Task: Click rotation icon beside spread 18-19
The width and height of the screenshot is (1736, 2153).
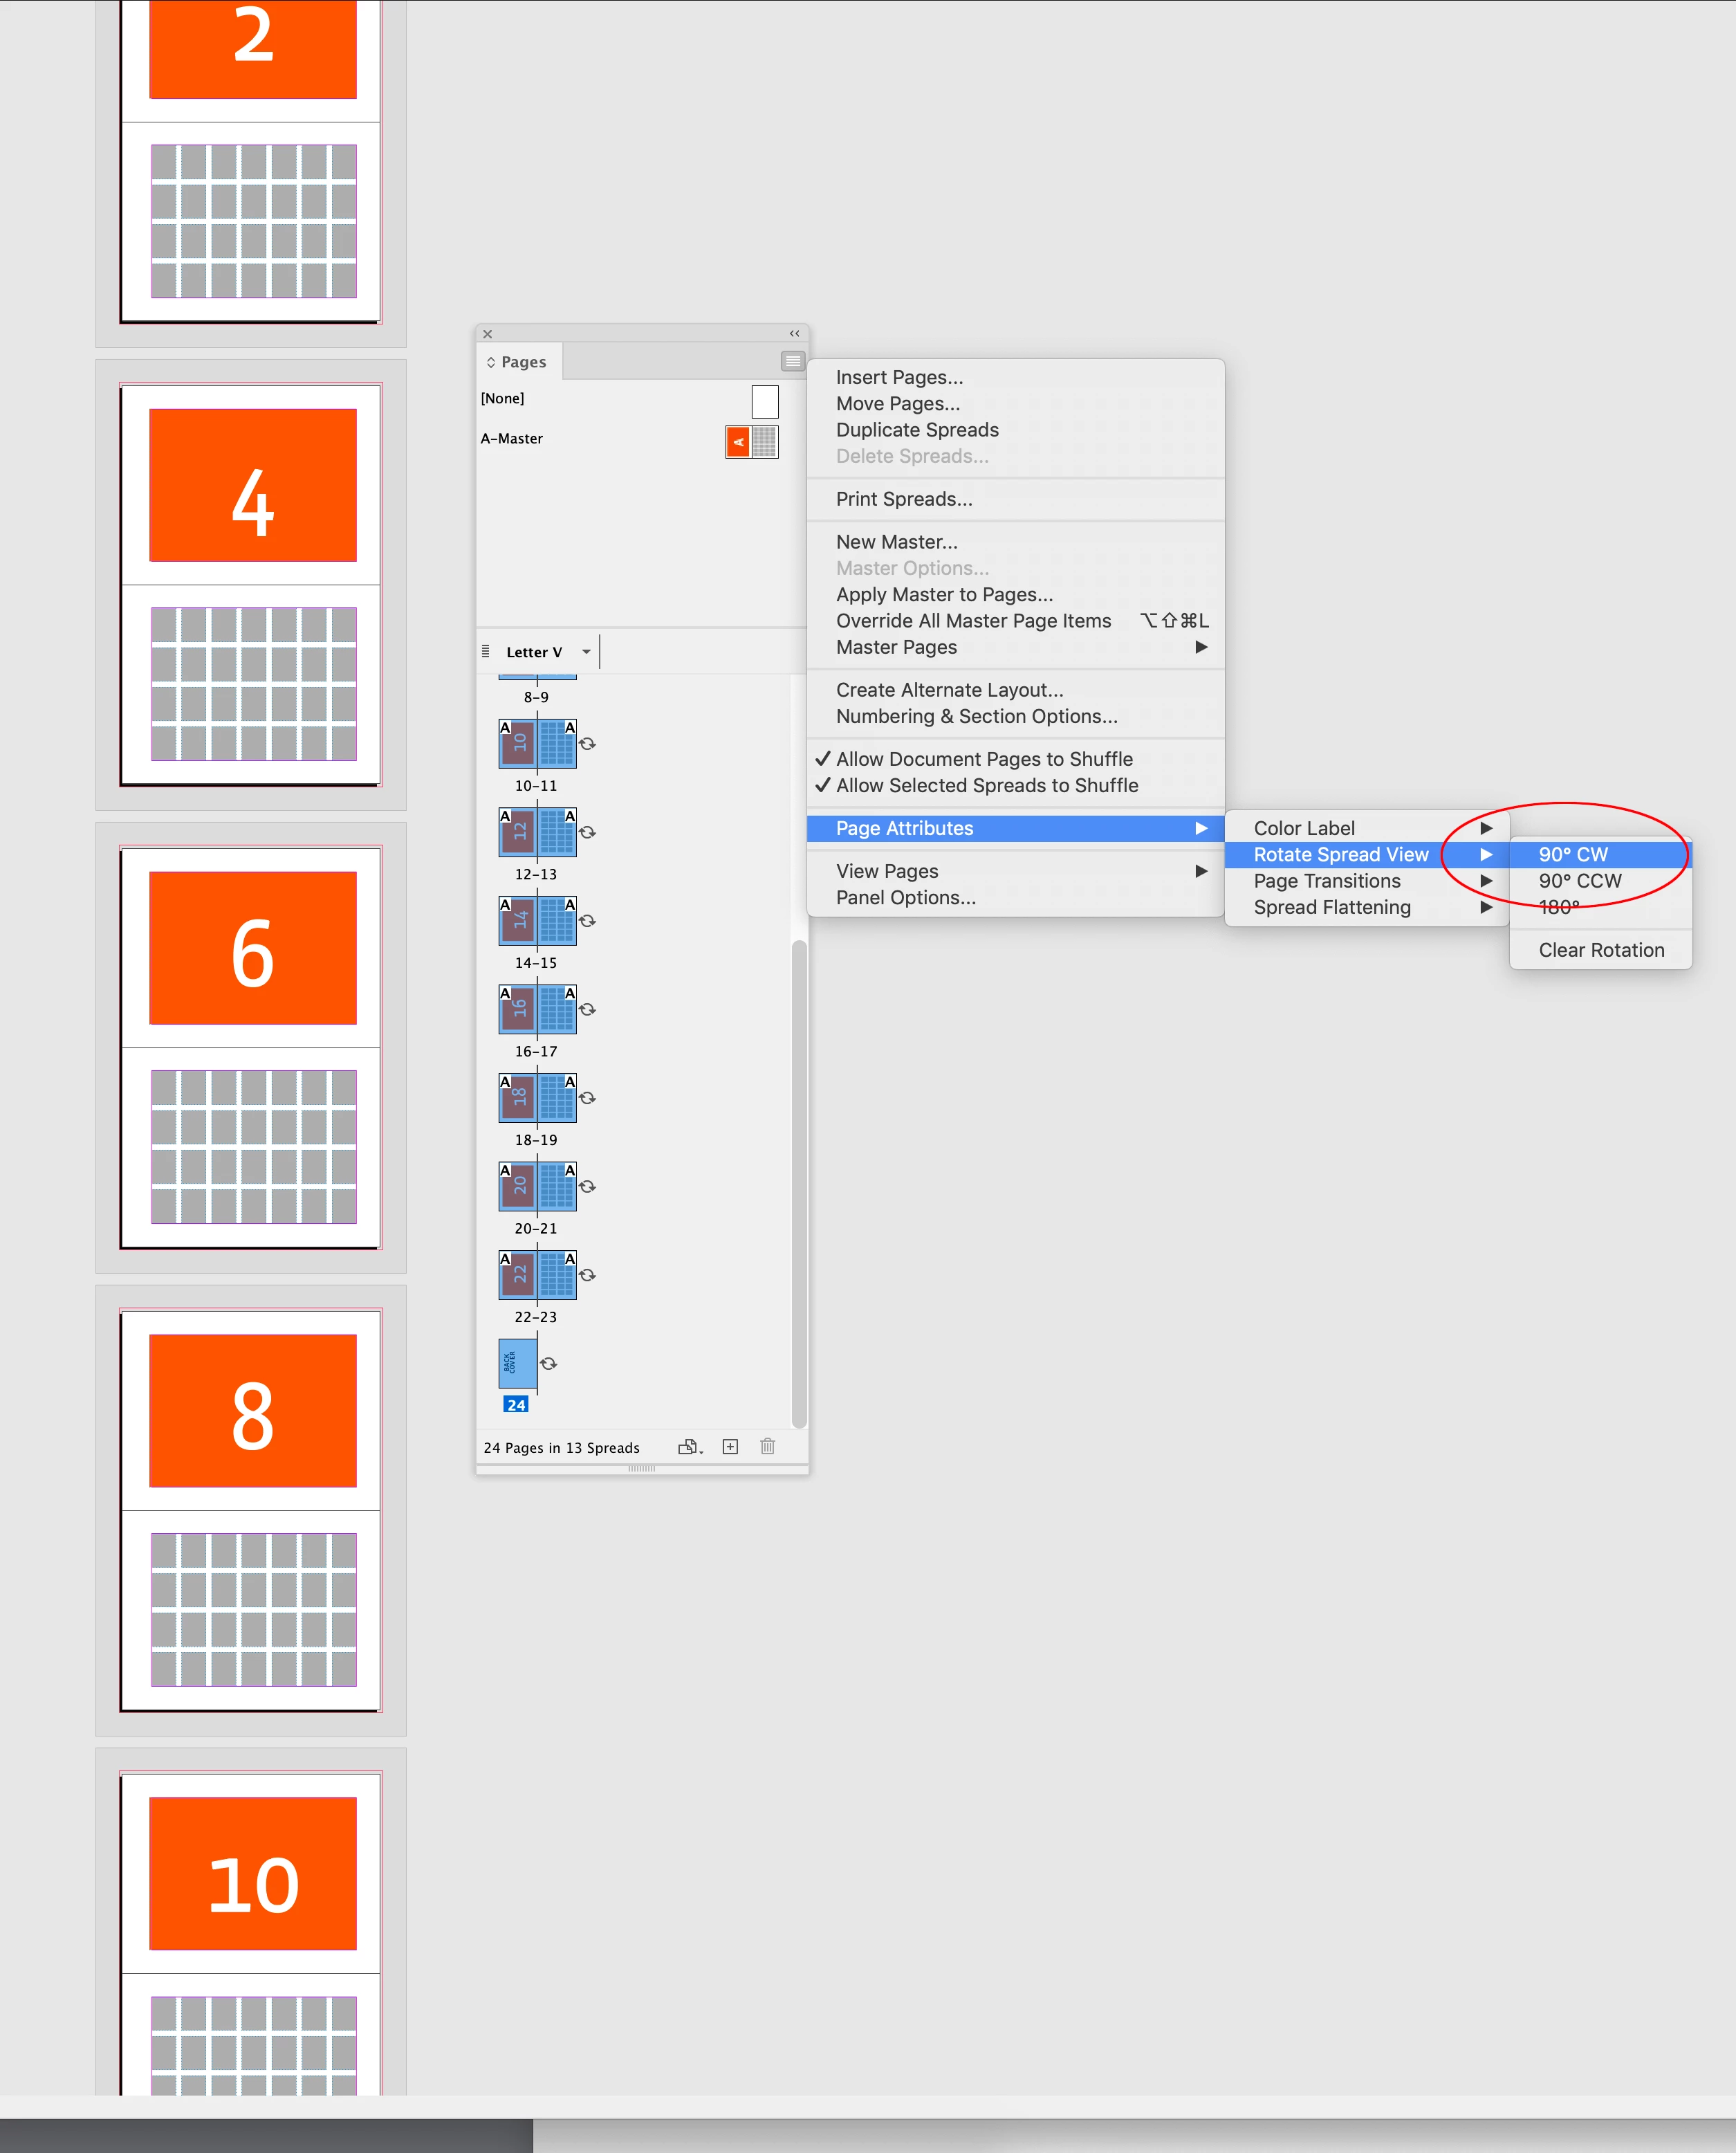Action: pos(588,1097)
